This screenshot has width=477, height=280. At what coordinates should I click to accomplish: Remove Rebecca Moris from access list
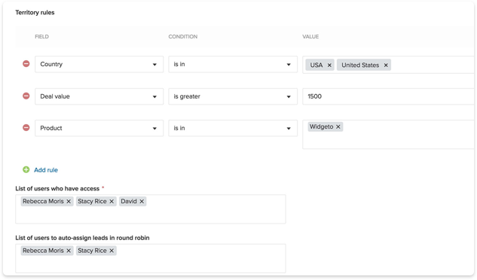click(69, 201)
